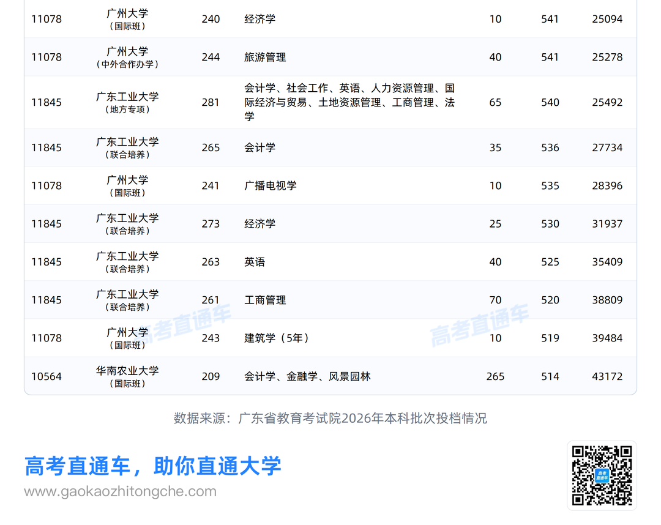Click school code 10564
This screenshot has height=525, width=661.
click(47, 376)
